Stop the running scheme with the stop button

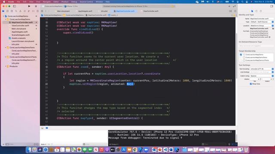click(x=36, y=6)
